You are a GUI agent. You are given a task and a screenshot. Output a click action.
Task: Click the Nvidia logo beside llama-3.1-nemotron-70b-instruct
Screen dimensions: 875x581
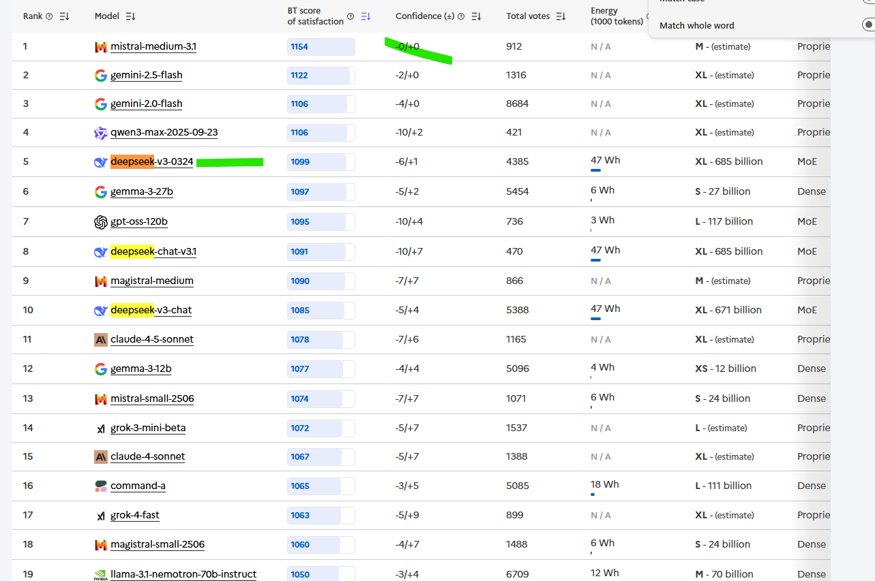[x=101, y=575]
